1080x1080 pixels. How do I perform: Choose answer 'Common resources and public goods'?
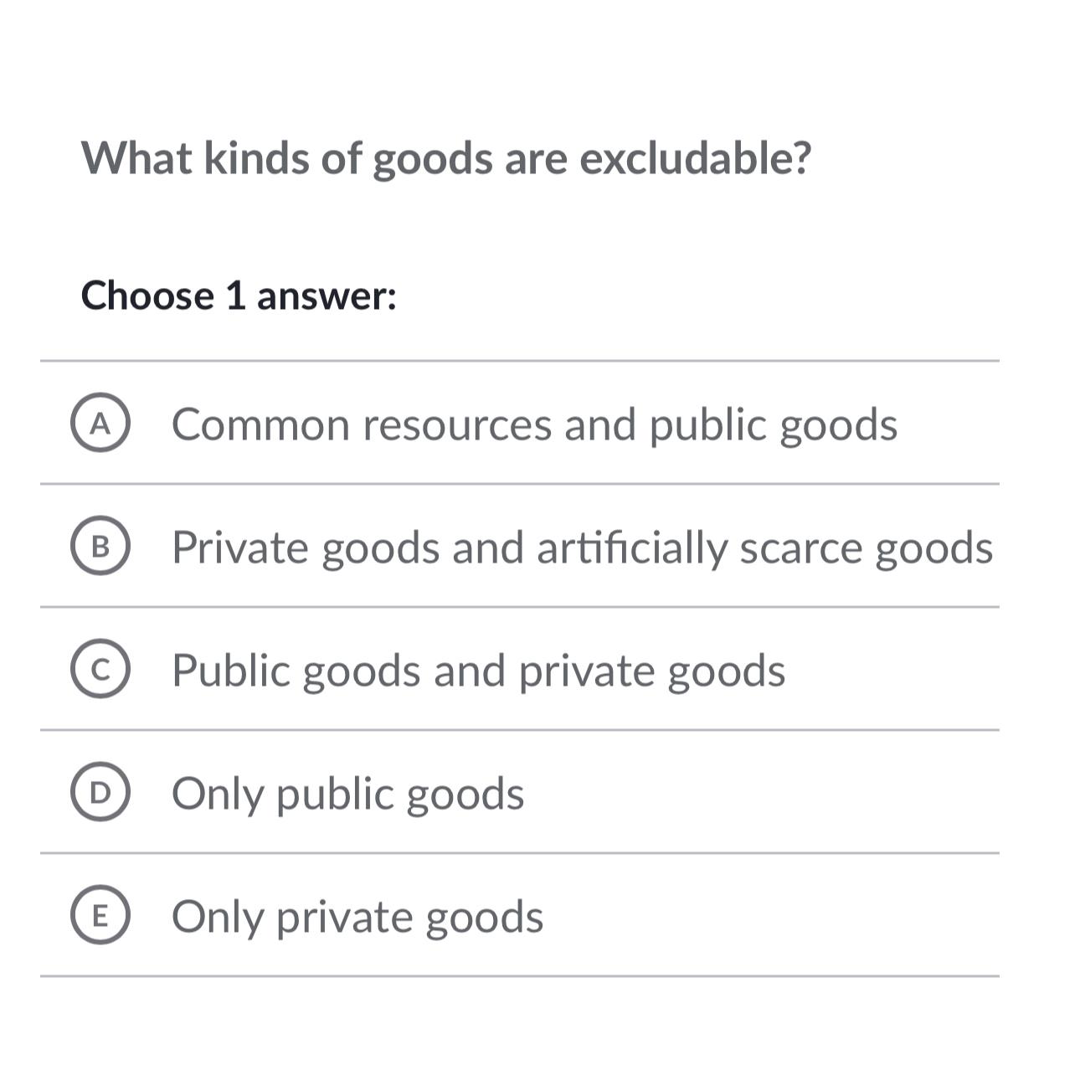click(535, 423)
